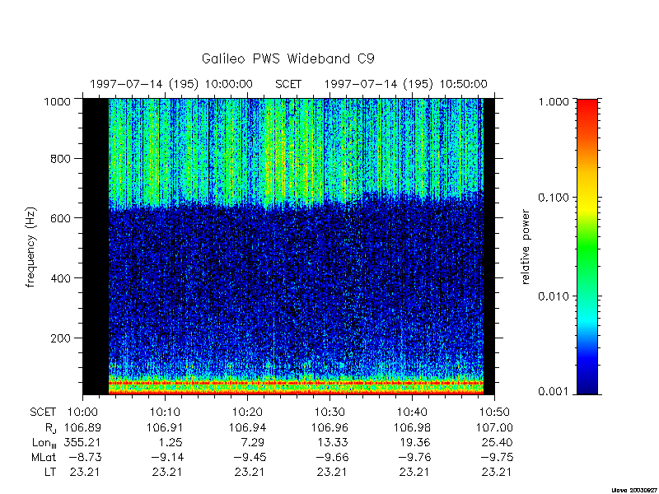Image resolution: width=659 pixels, height=494 pixels.
Task: Click the 0.100 colorbar label
Action: 554,198
